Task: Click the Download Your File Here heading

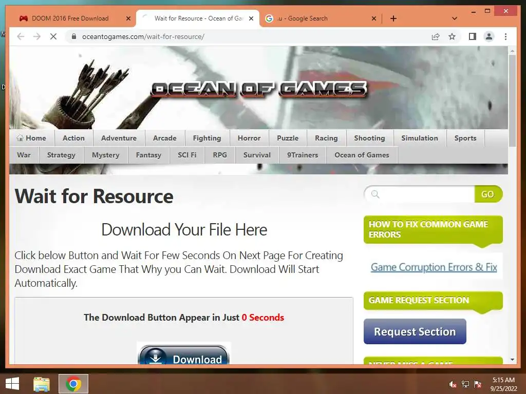Action: click(x=184, y=230)
